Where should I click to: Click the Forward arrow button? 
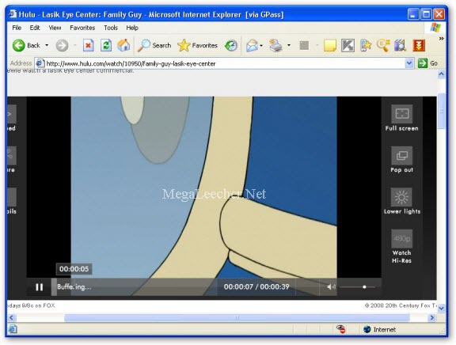coord(62,45)
